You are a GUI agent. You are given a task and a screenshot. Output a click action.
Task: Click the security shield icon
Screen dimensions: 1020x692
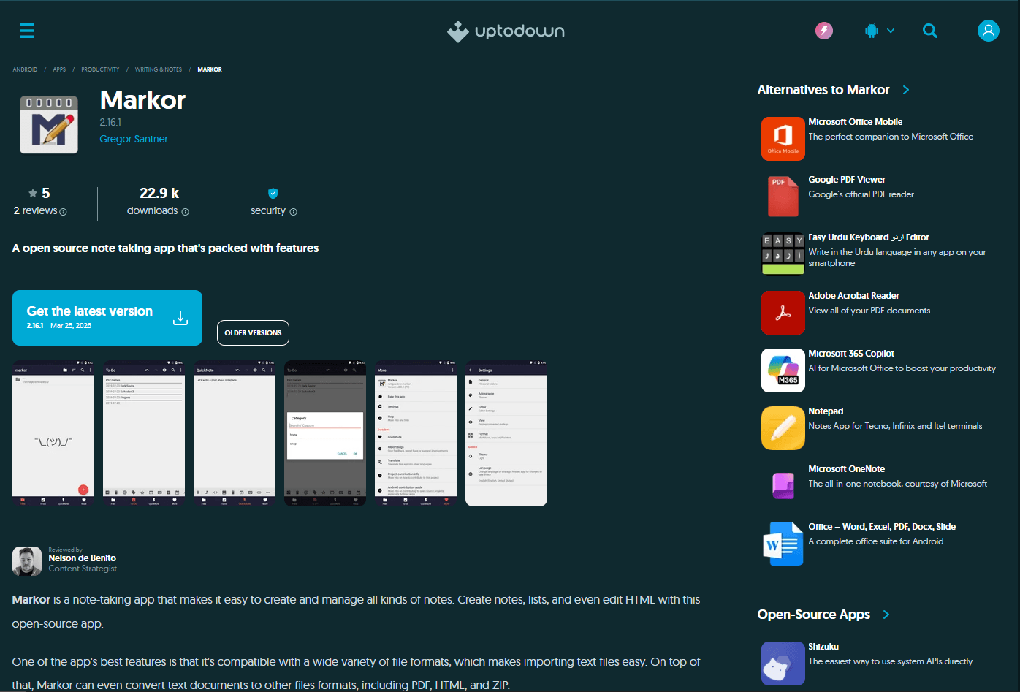click(x=273, y=194)
